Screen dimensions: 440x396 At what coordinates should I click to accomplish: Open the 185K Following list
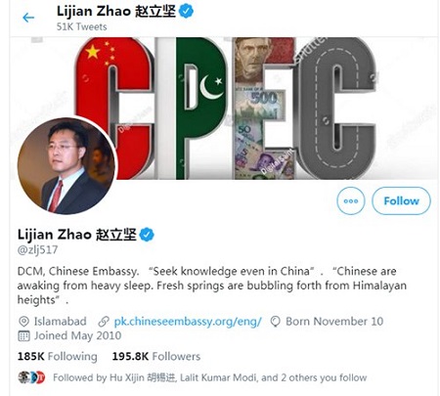58,356
